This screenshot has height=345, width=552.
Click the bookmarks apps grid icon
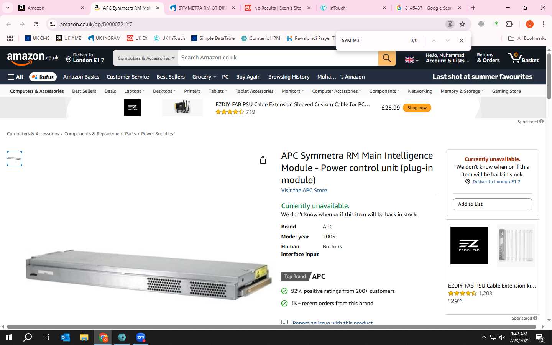(x=10, y=38)
